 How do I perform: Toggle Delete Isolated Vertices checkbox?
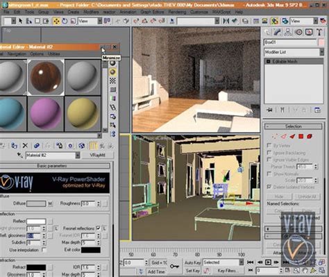point(269,187)
